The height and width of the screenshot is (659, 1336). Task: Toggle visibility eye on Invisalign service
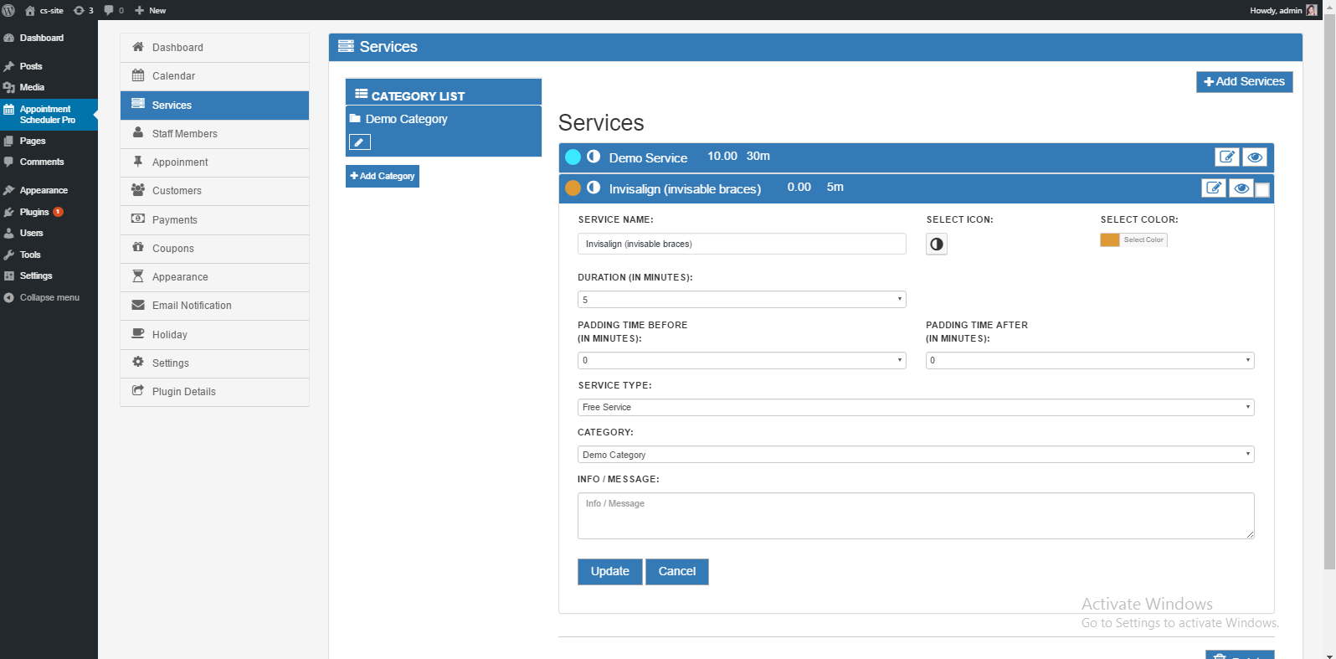click(x=1241, y=188)
